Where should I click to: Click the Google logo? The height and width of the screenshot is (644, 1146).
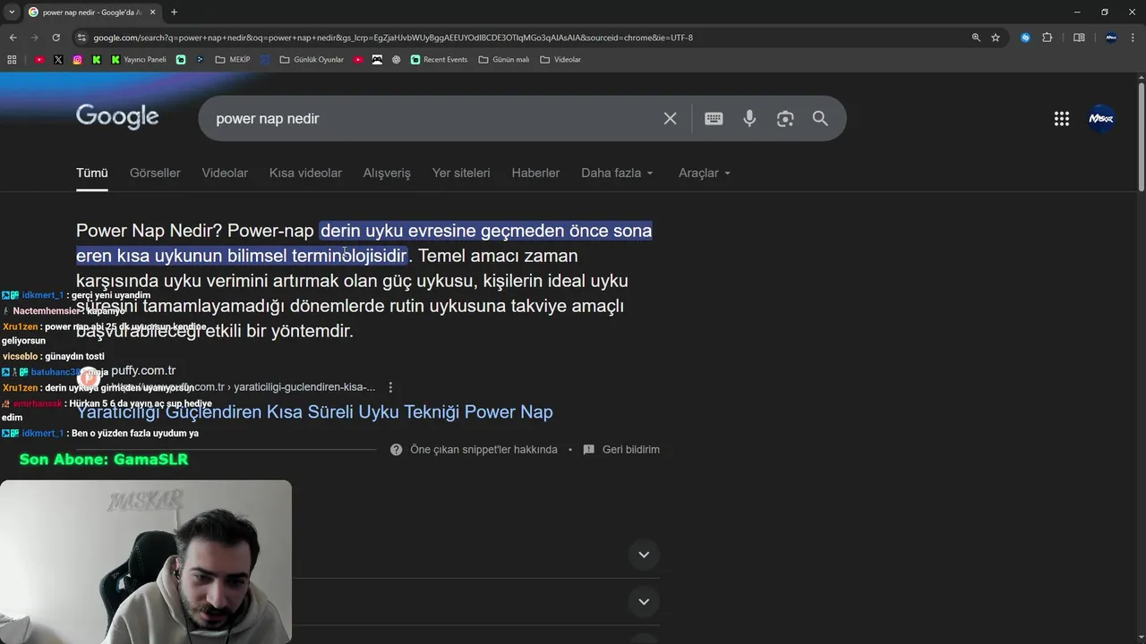[117, 117]
